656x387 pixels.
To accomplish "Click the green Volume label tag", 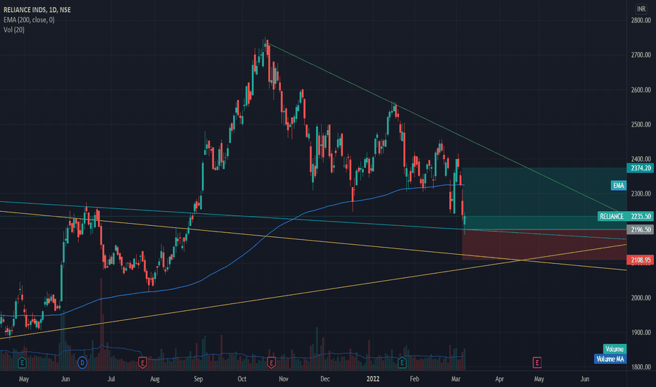I will click(x=614, y=349).
